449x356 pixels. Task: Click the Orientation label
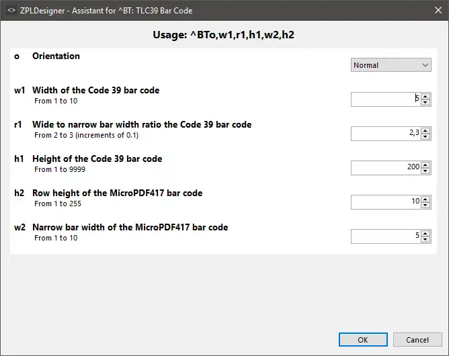tap(56, 56)
